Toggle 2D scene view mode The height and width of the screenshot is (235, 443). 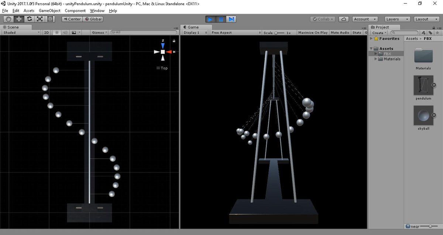(47, 32)
